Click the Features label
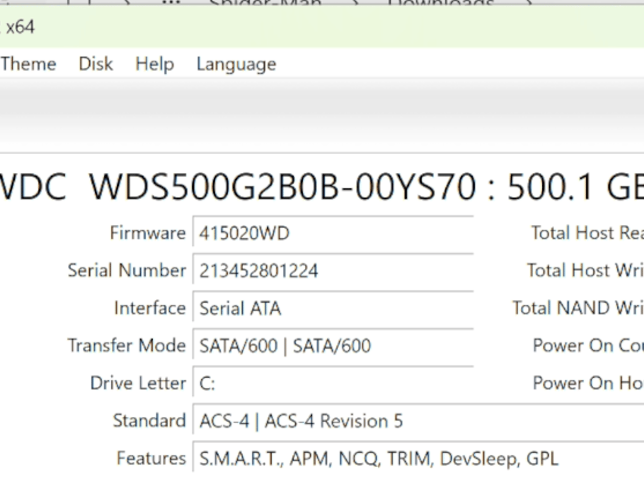The width and height of the screenshot is (644, 483). 151,458
